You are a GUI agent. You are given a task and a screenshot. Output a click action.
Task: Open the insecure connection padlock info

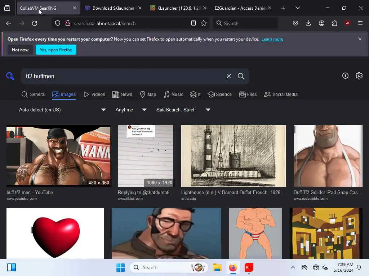(x=68, y=23)
